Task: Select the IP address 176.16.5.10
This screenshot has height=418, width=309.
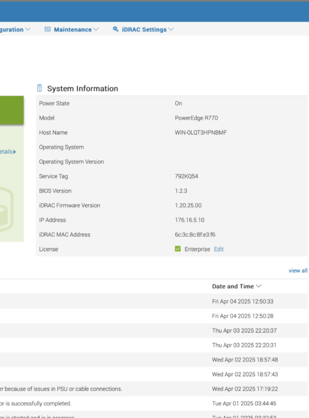Action: pyautogui.click(x=189, y=220)
